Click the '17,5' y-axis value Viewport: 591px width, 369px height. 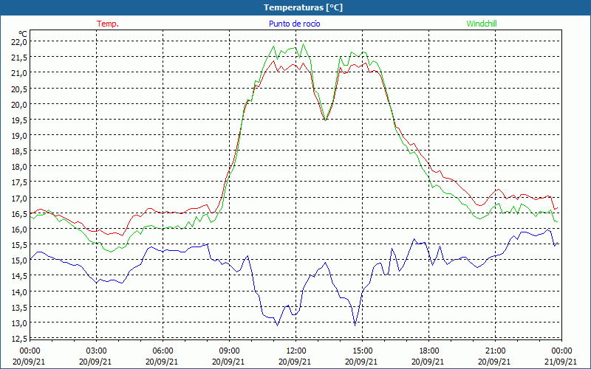pos(18,182)
